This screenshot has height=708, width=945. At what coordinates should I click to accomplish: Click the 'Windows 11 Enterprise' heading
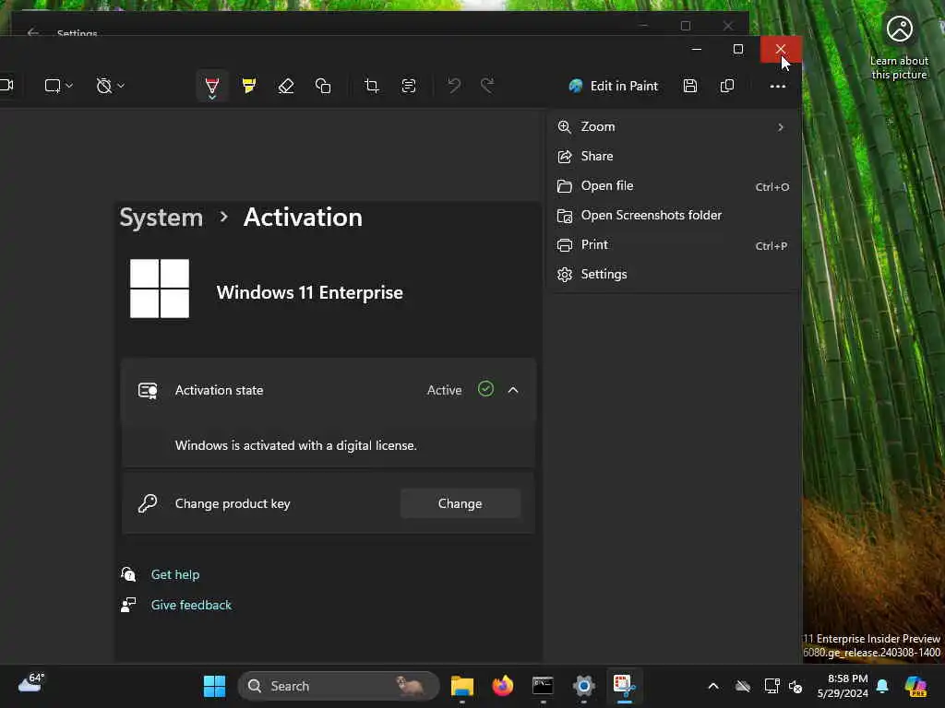pos(310,292)
